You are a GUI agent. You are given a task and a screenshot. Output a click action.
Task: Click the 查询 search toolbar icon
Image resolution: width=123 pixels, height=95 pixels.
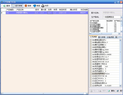(4, 6)
